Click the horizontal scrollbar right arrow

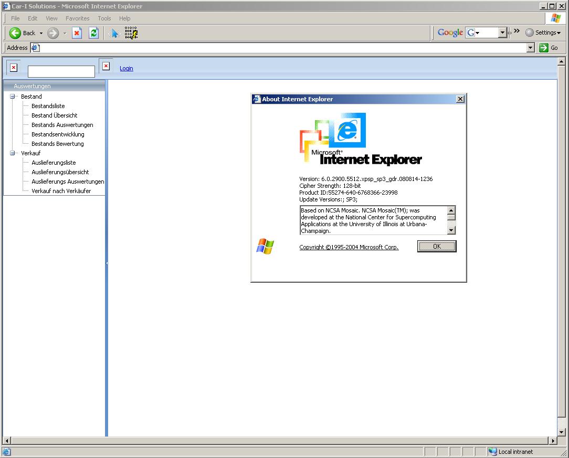[553, 441]
